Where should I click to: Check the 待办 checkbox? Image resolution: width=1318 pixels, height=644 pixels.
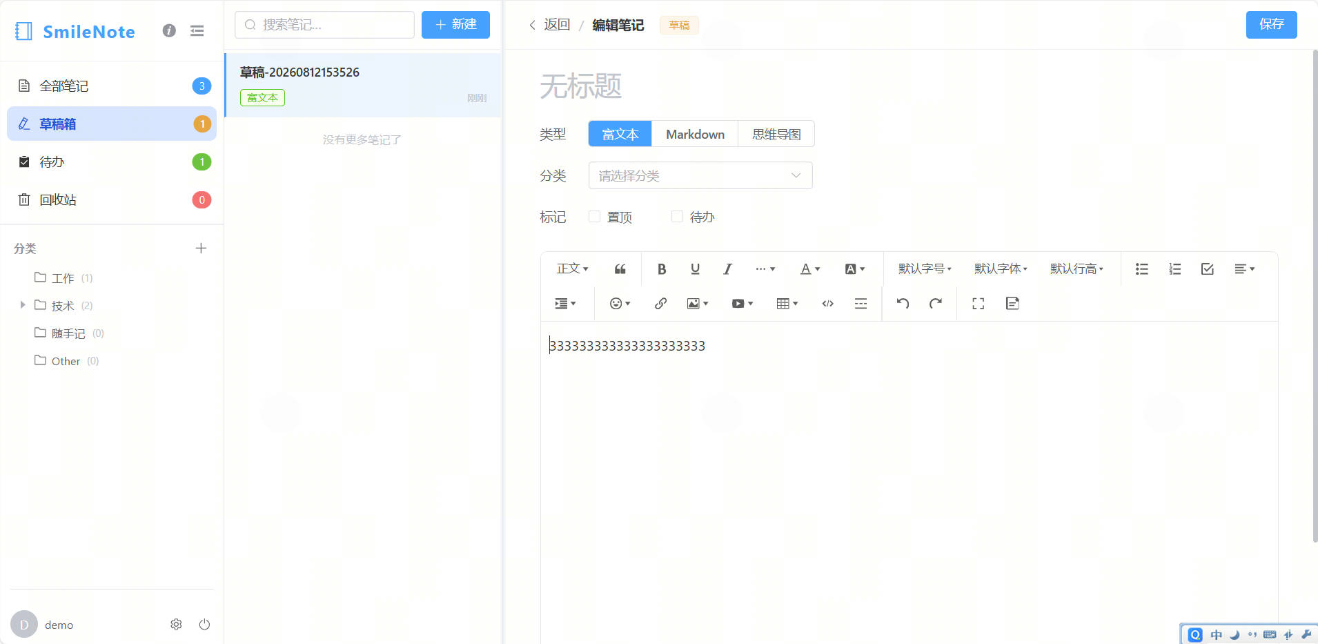(x=677, y=217)
